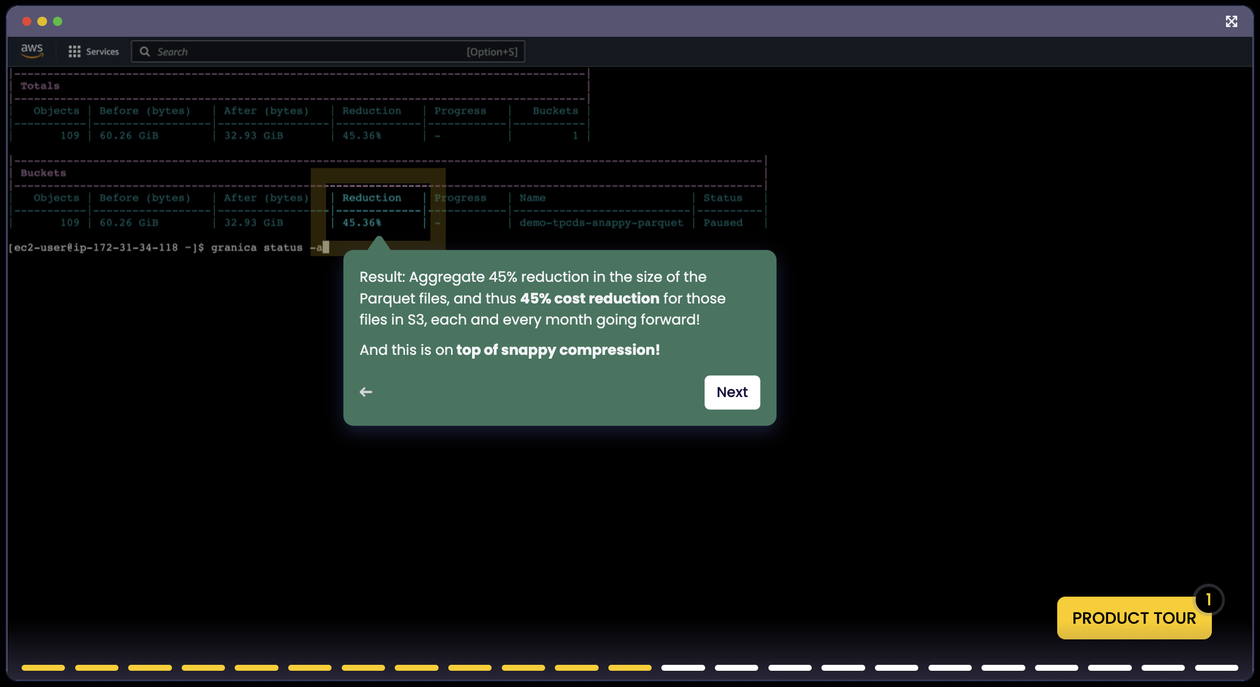The height and width of the screenshot is (687, 1260).
Task: Select the Services menu item
Action: (x=102, y=51)
